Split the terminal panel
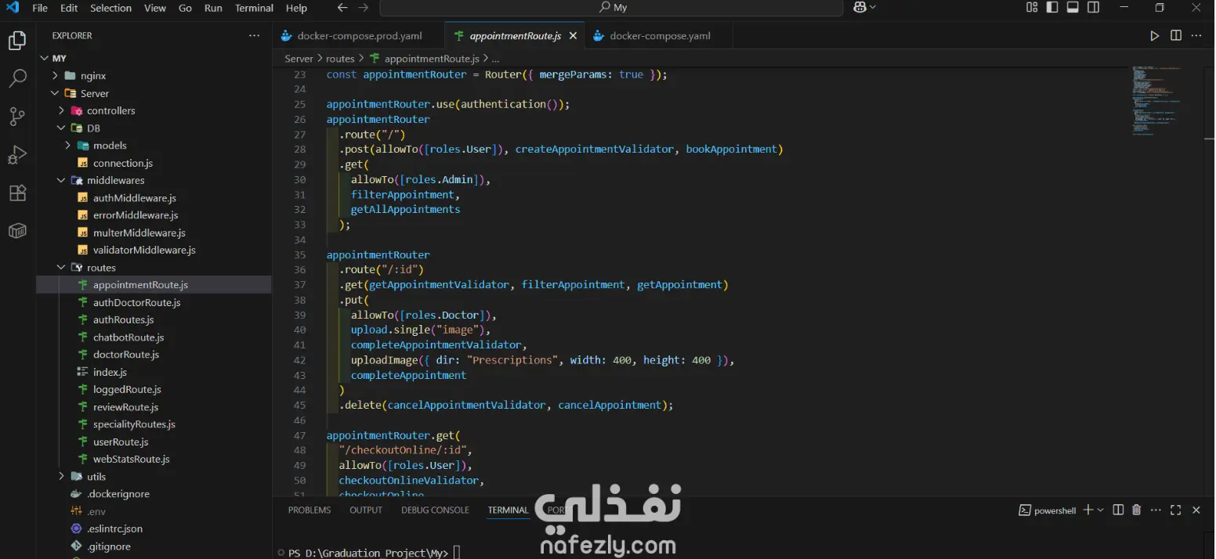The height and width of the screenshot is (559, 1216). coord(1118,510)
